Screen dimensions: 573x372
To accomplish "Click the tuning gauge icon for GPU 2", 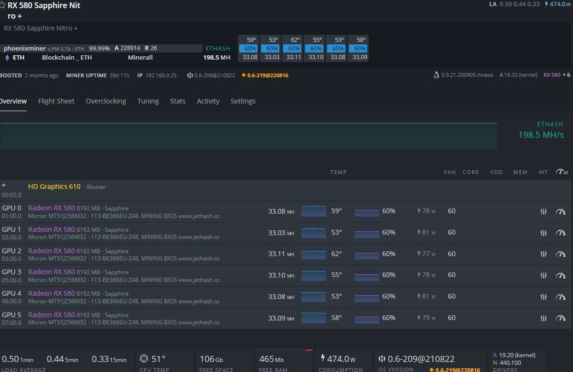I will pos(561,254).
